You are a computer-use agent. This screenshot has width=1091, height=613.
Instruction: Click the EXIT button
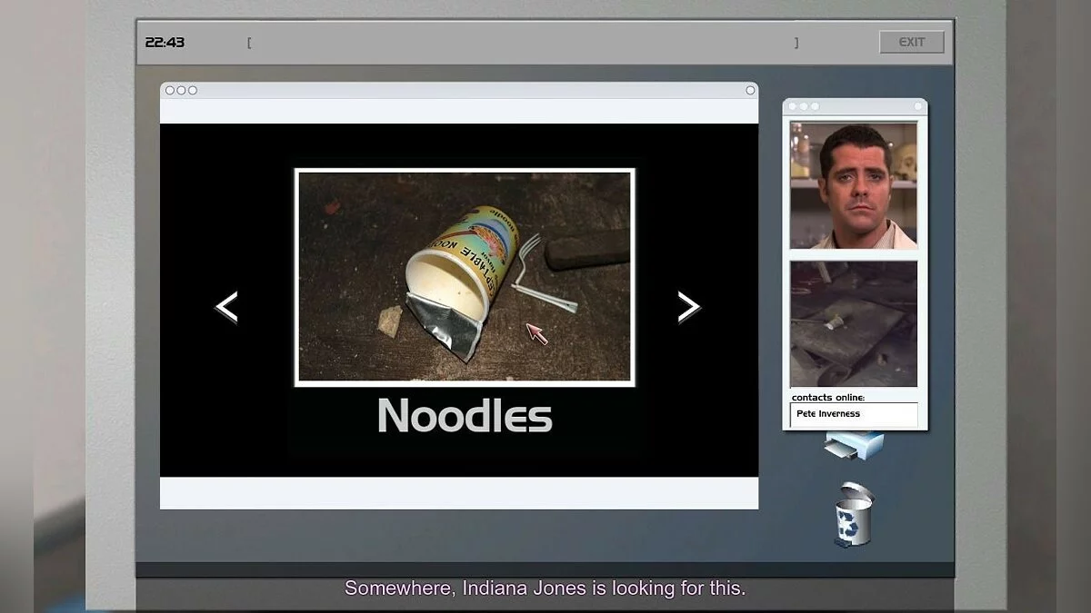pyautogui.click(x=912, y=42)
